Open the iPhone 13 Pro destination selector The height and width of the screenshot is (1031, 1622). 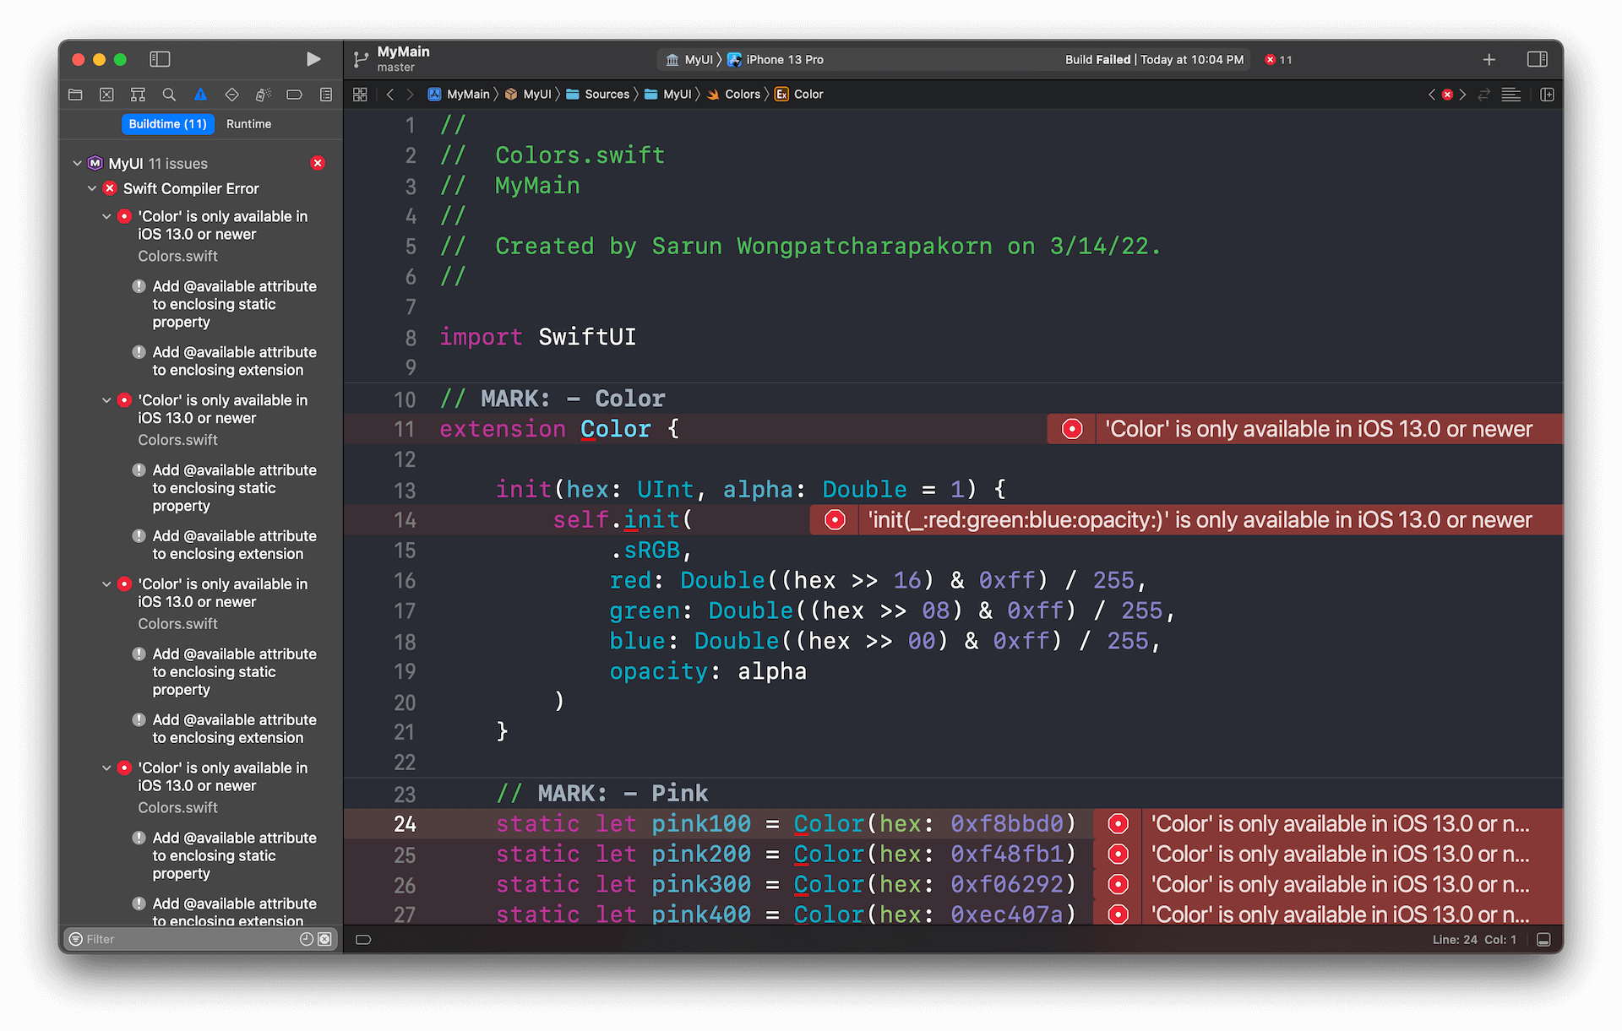pos(784,60)
